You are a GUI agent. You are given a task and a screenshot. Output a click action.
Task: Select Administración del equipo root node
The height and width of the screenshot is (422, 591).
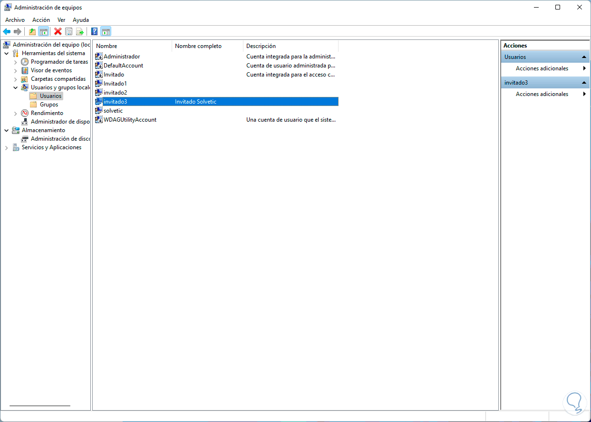point(51,45)
